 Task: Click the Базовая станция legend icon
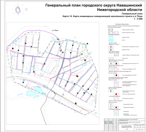(x=111, y=50)
